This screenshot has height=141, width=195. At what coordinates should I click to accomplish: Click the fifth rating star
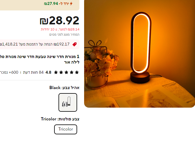[56, 72]
